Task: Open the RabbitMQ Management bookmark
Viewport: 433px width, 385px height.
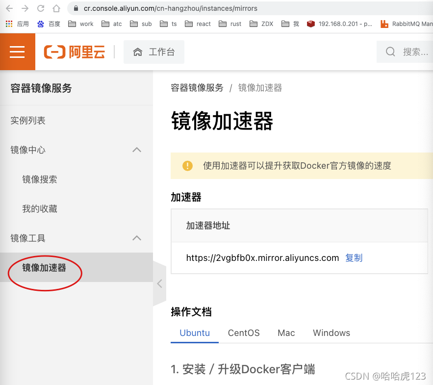Action: coord(407,24)
